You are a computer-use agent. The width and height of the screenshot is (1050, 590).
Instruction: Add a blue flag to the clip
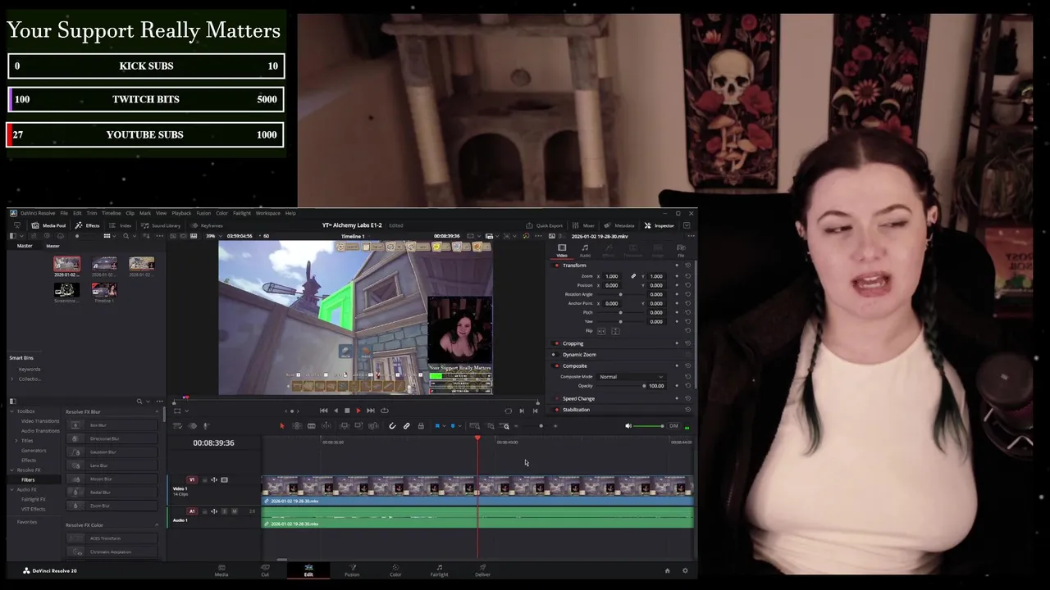(x=437, y=426)
